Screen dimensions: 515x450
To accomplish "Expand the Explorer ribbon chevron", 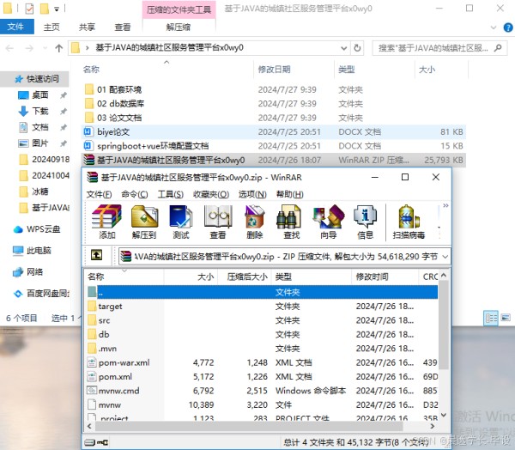I will coord(493,27).
